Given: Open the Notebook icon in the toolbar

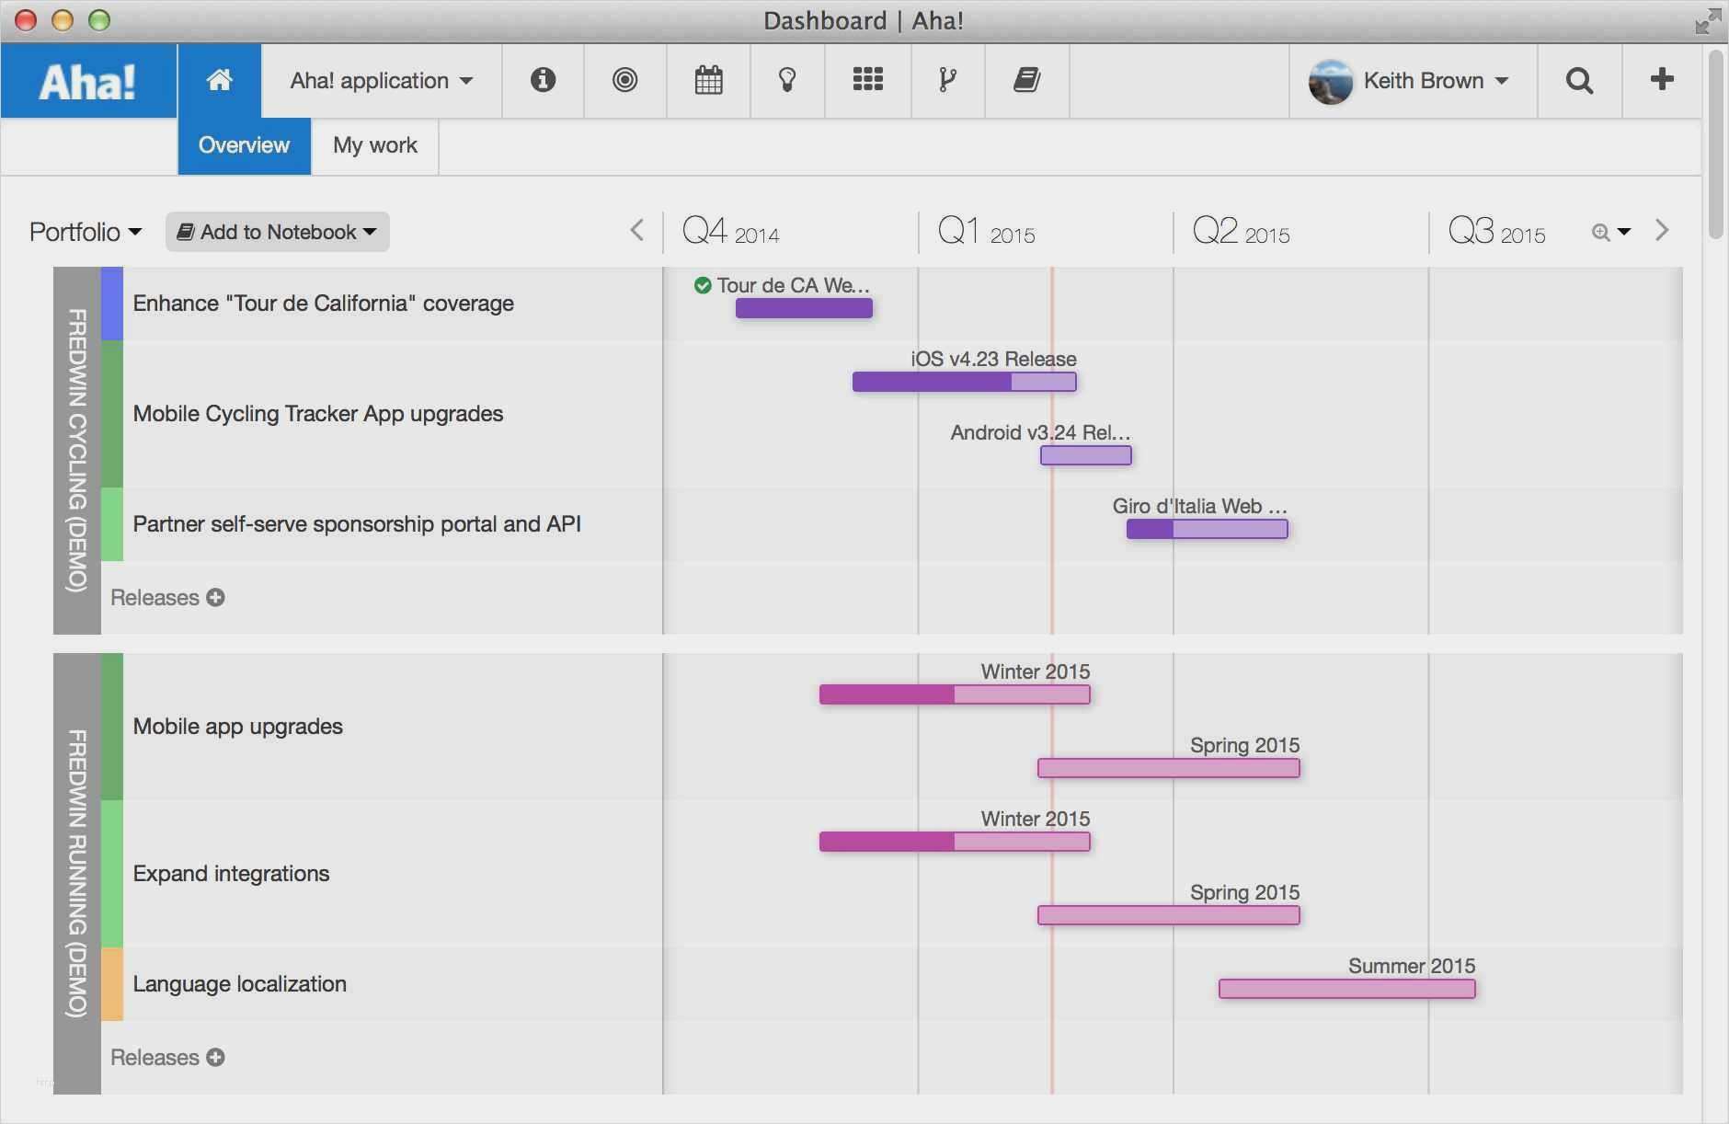Looking at the screenshot, I should click(1027, 81).
